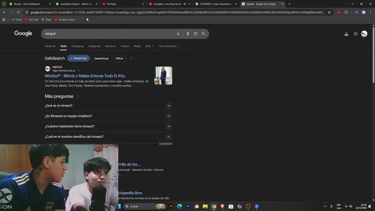Viewport: 375px width, 211px height.
Task: Select the Imágenes search tab
Action: tap(94, 46)
